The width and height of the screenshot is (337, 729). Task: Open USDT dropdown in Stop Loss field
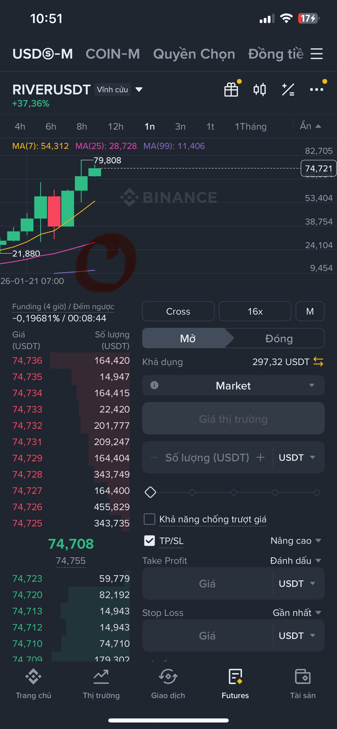pos(297,635)
